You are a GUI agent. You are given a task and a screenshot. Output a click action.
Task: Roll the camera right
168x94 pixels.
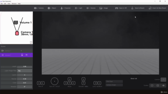pos(43,83)
